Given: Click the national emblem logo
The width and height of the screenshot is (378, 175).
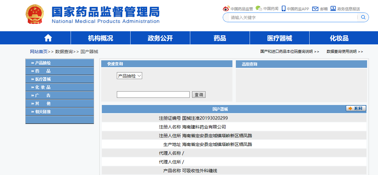Looking at the screenshot, I should (x=35, y=14).
